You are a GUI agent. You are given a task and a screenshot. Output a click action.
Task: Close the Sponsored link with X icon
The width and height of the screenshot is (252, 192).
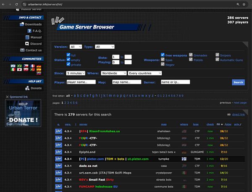coord(7,97)
